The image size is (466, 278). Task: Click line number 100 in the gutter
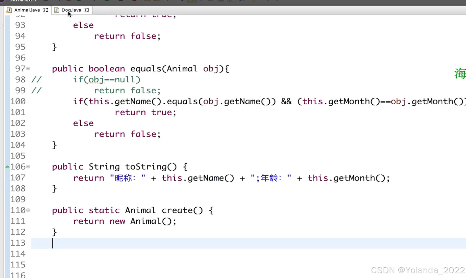click(x=18, y=101)
